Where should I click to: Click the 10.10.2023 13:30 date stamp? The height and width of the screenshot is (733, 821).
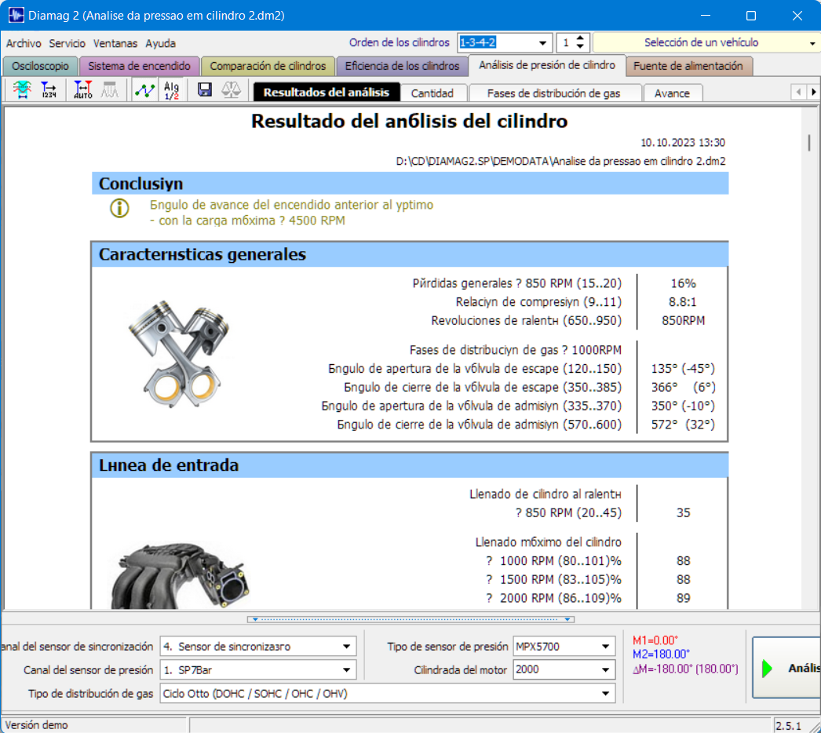[683, 142]
